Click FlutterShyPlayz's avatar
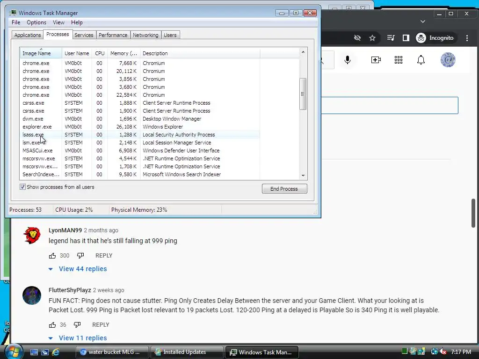 click(x=32, y=295)
